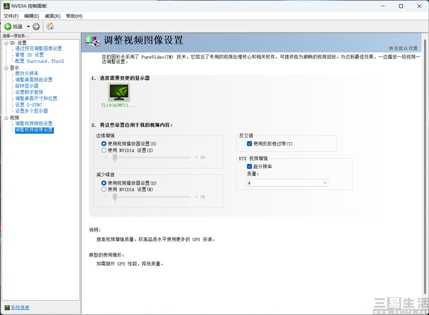Open 配置 Surround、PhysX task

(x=39, y=61)
